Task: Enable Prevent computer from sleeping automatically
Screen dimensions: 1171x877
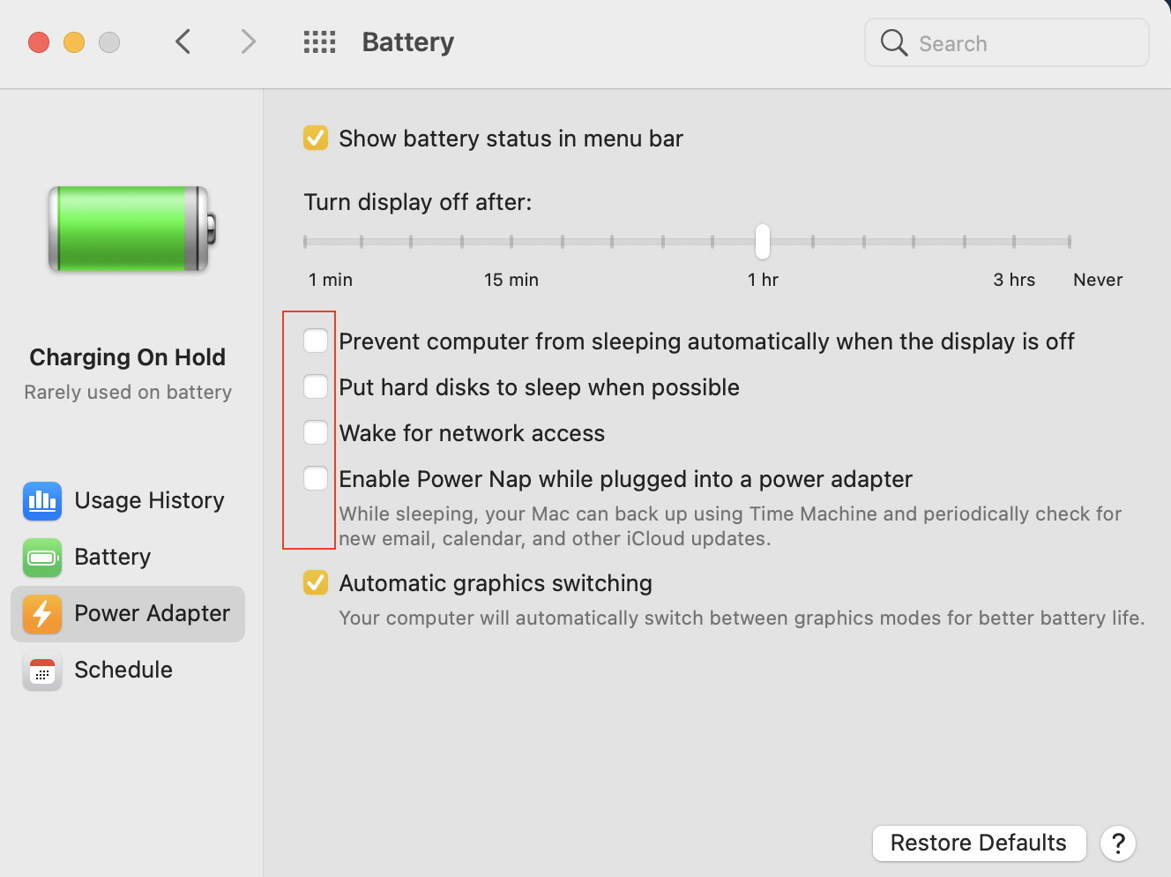Action: click(x=316, y=341)
